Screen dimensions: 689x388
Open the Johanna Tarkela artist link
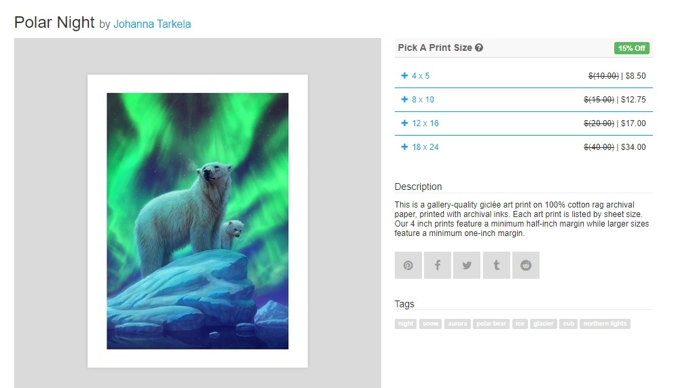pyautogui.click(x=152, y=24)
